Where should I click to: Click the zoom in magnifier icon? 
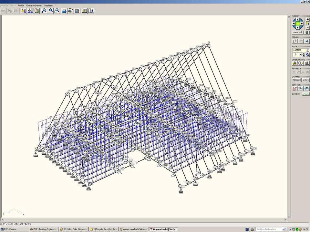[x=44, y=11]
